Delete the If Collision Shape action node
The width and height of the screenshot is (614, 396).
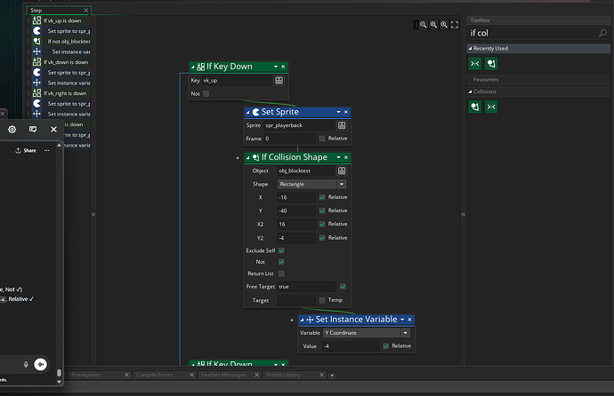(346, 157)
